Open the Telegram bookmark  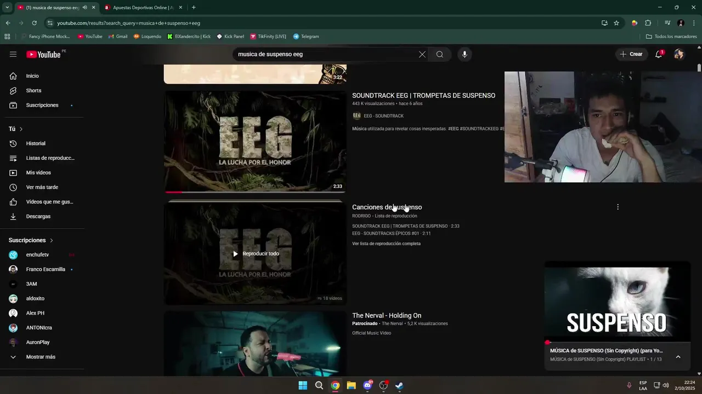tap(306, 37)
